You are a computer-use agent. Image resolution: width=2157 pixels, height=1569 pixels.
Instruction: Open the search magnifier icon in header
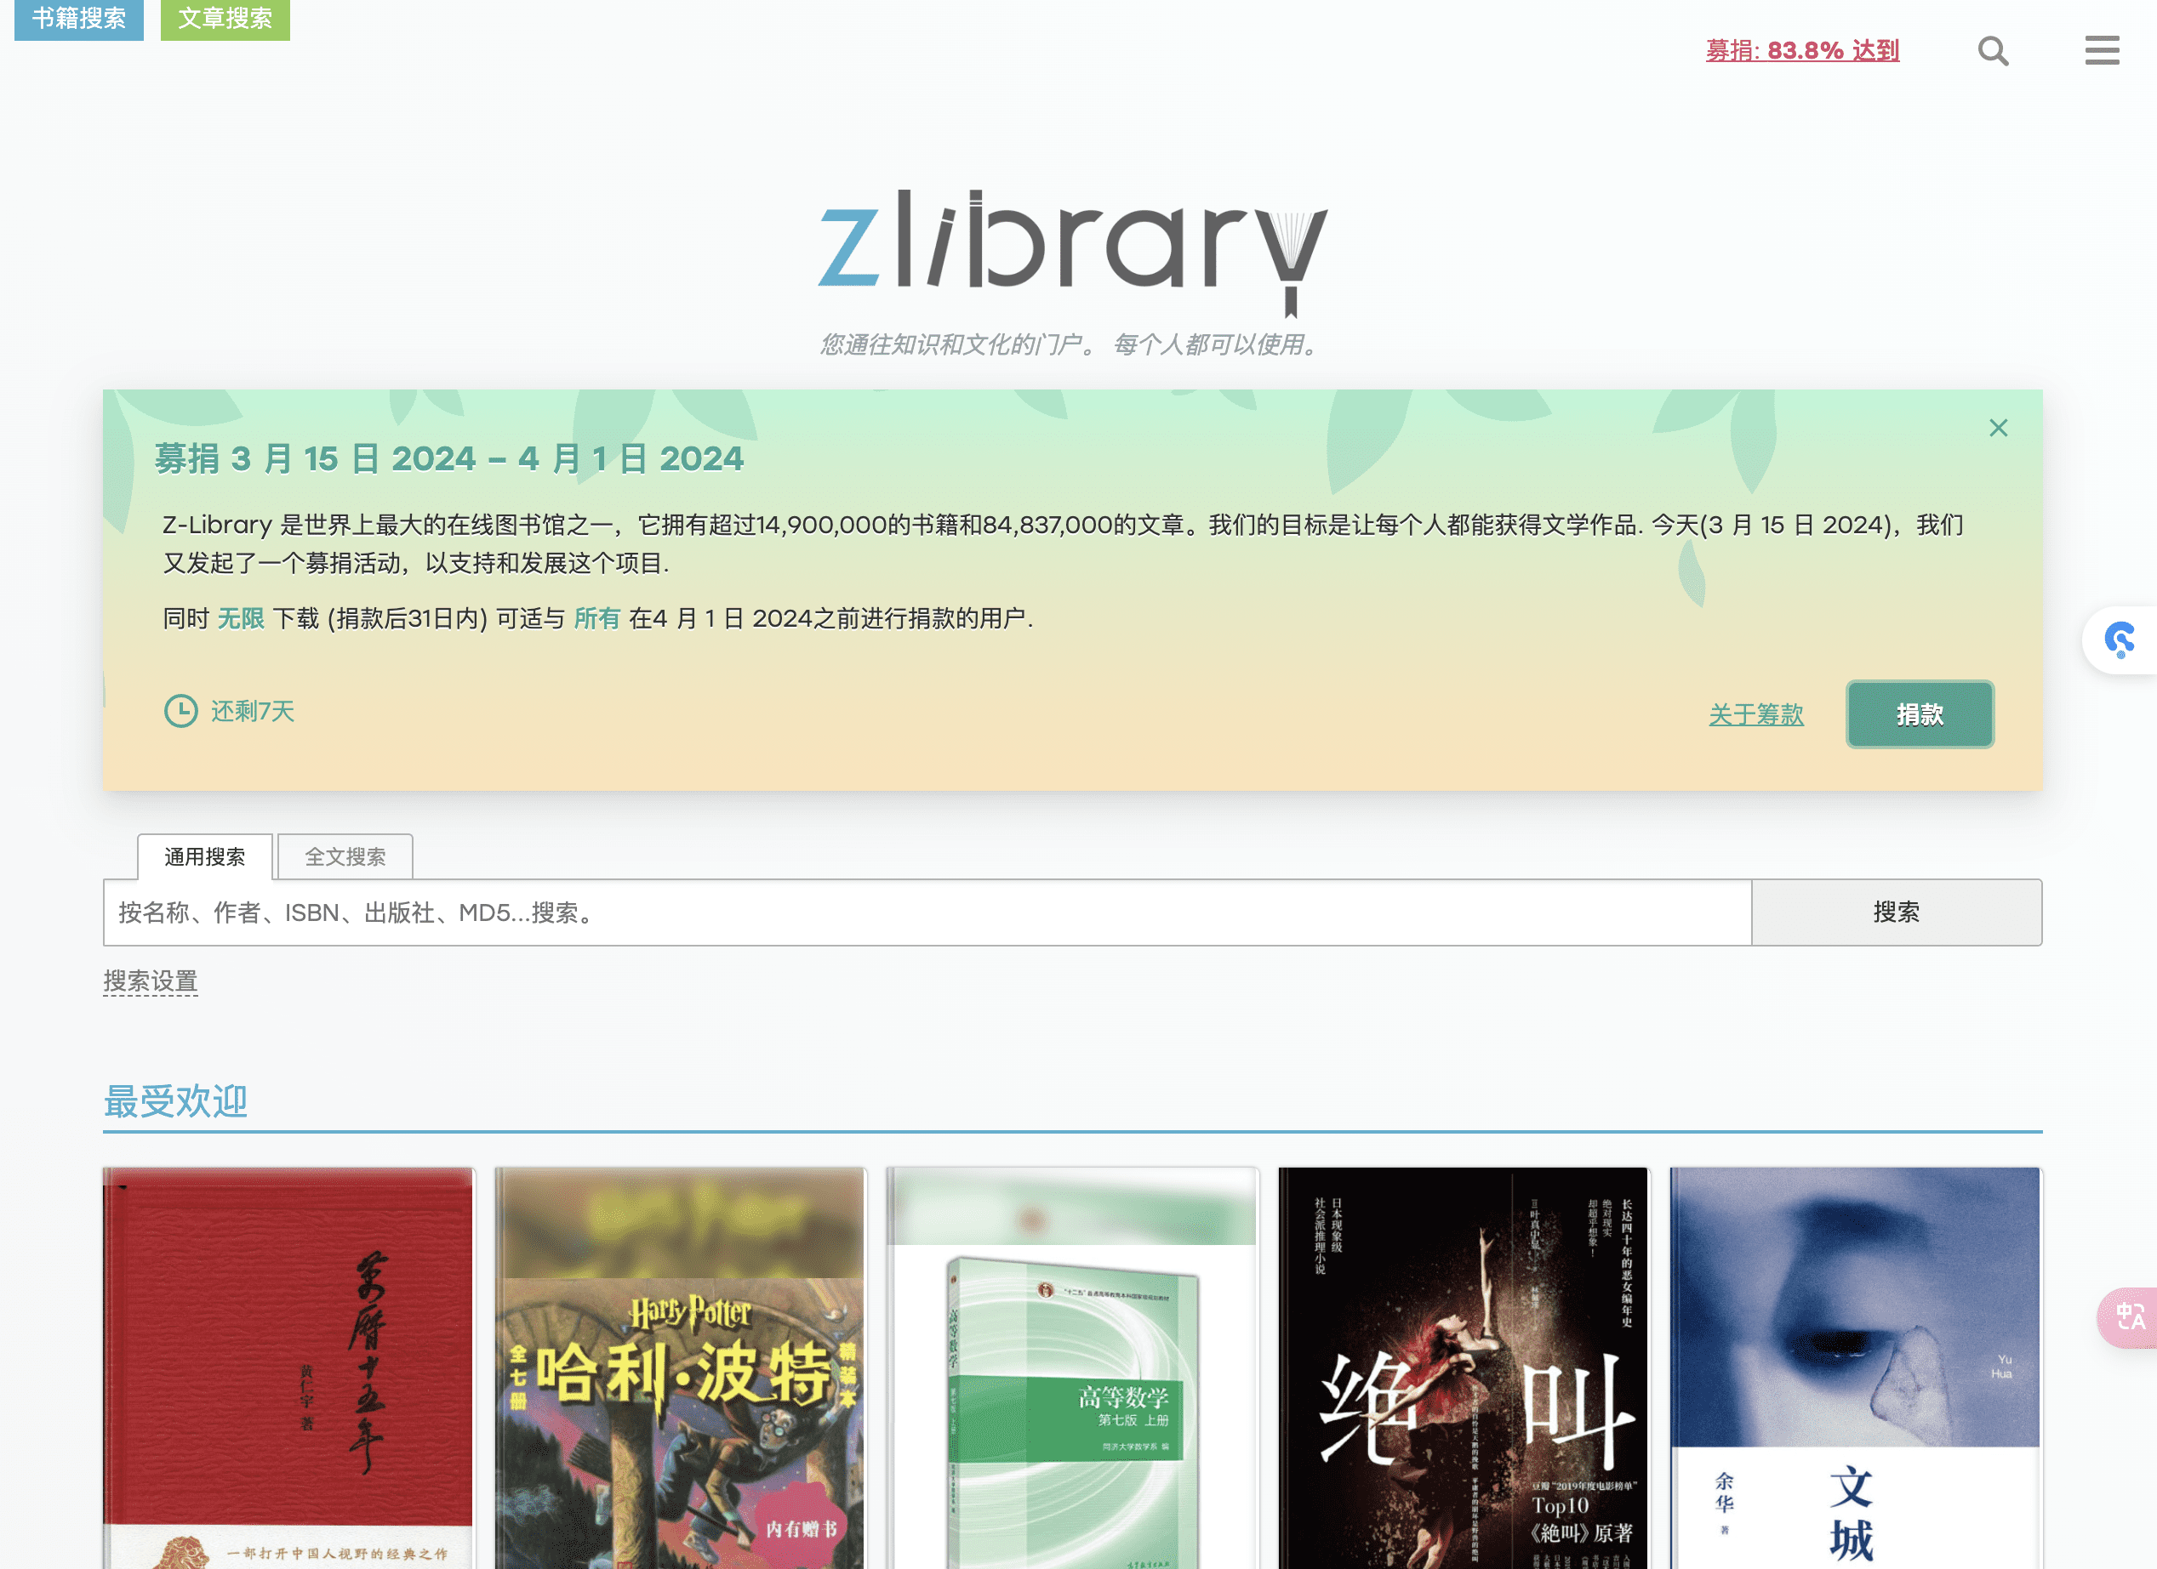click(1993, 50)
